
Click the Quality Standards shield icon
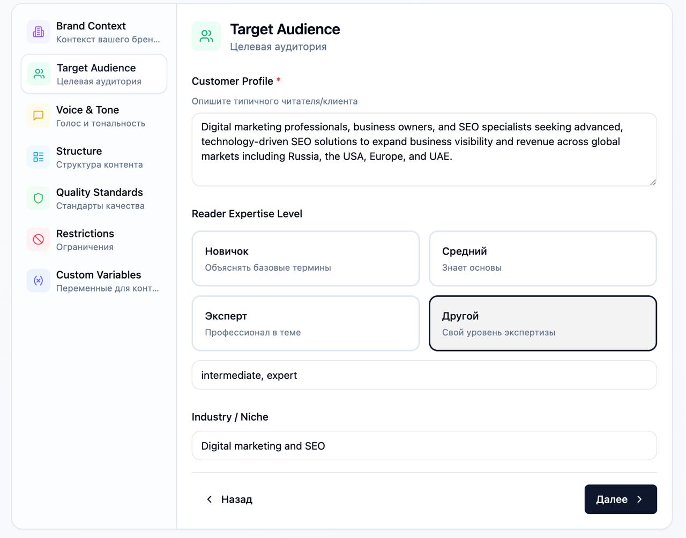39,198
